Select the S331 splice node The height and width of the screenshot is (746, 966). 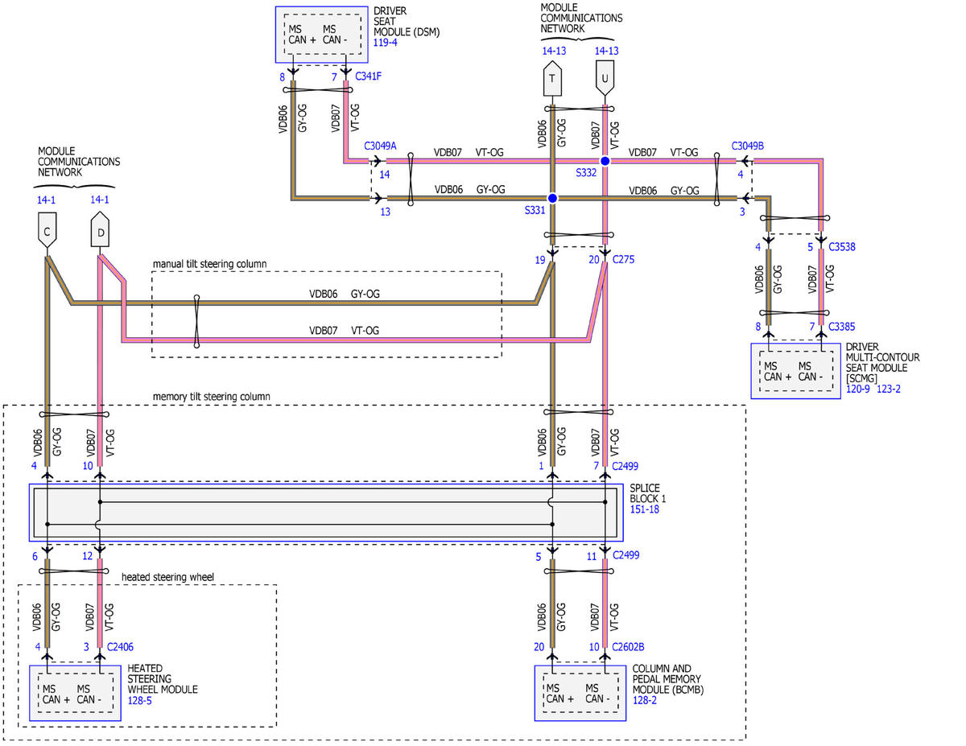[552, 198]
